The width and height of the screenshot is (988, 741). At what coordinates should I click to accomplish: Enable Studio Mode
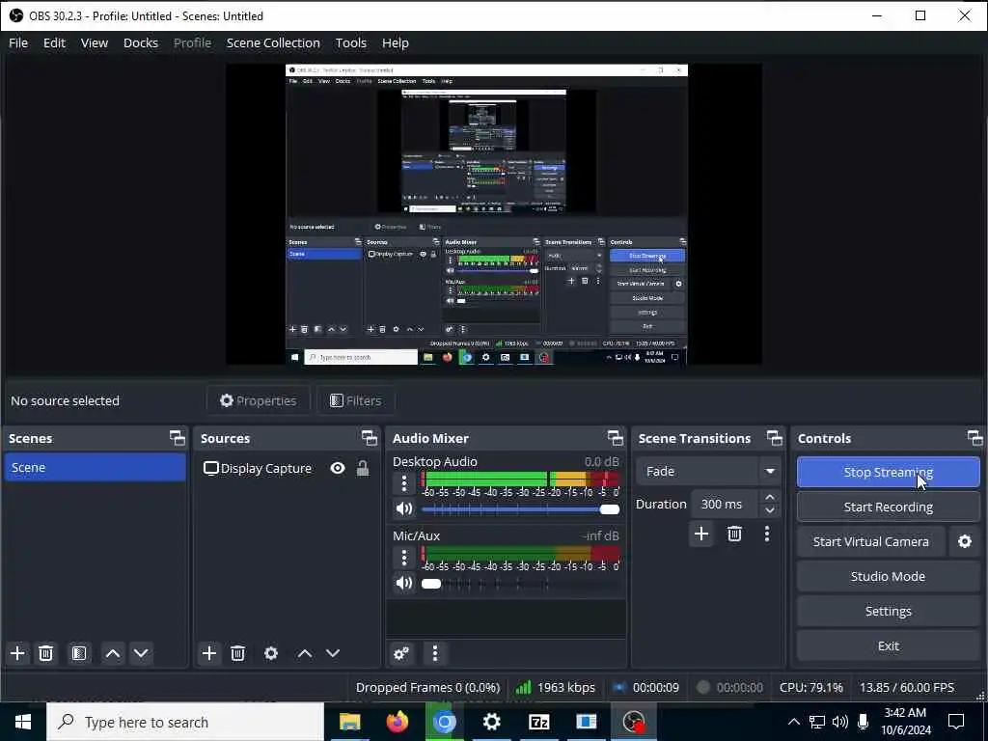tap(888, 577)
